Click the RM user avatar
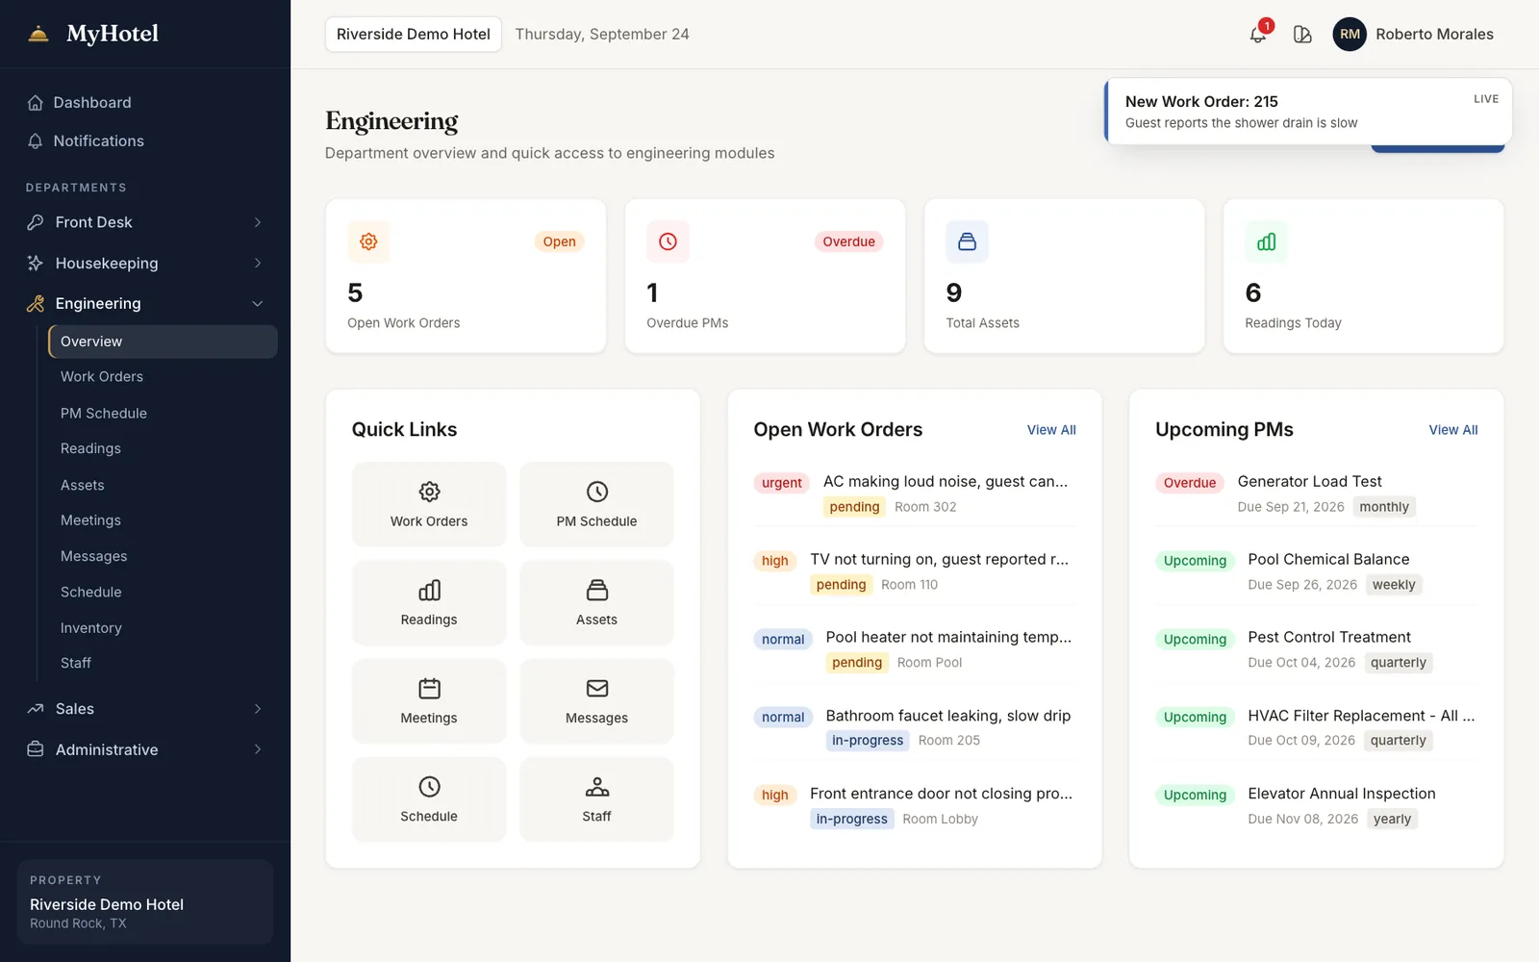The width and height of the screenshot is (1539, 962). coord(1350,35)
